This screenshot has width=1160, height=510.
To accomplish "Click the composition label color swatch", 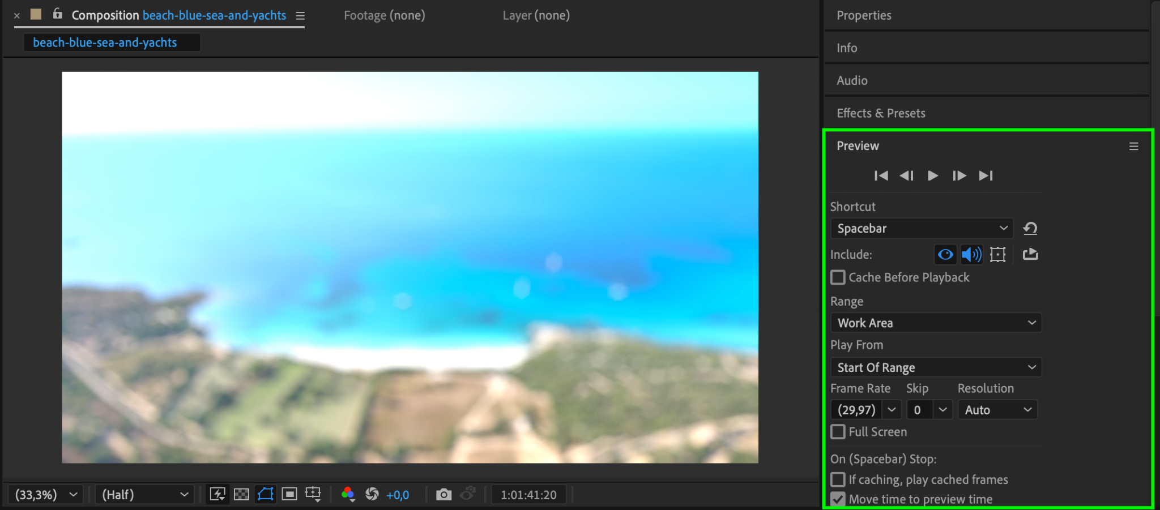I will (x=36, y=14).
